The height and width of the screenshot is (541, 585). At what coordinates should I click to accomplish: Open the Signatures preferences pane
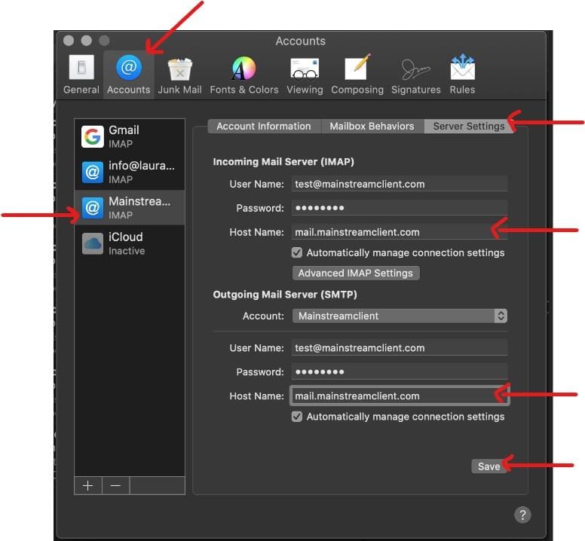coord(415,75)
